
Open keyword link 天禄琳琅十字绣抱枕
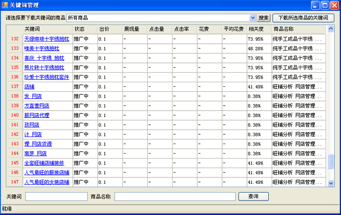(x=47, y=39)
